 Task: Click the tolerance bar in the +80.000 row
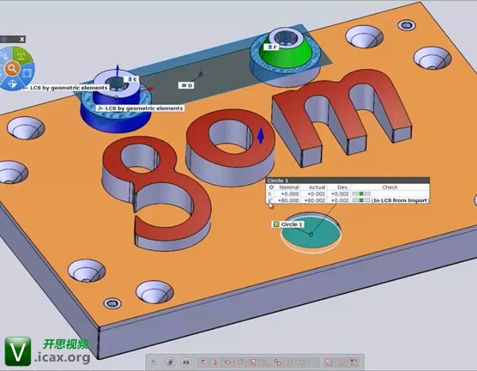point(361,200)
